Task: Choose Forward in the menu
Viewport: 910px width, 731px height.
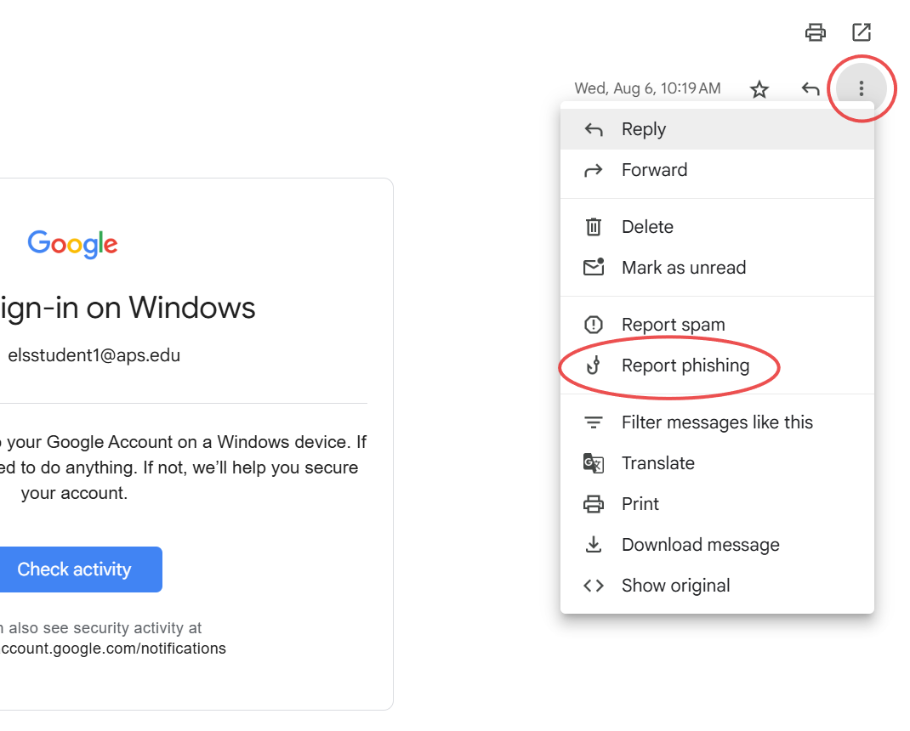Action: [654, 170]
